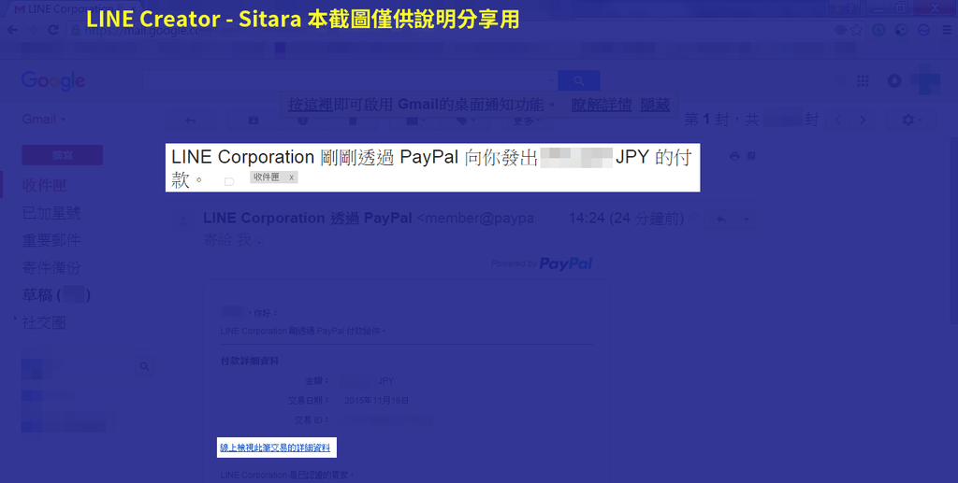
Task: Open the Chrome hamburger menu
Action: [x=947, y=29]
